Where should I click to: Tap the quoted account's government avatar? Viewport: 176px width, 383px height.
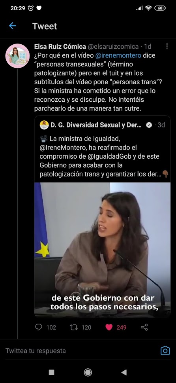click(44, 125)
